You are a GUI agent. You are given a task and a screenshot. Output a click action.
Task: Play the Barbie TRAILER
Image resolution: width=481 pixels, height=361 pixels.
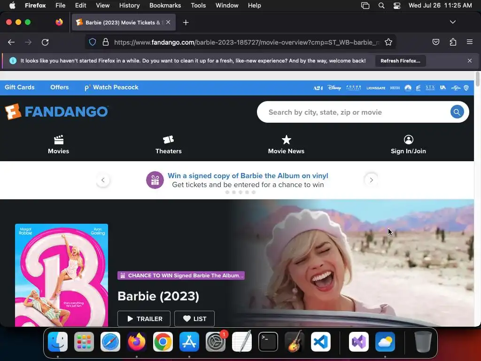[144, 319]
